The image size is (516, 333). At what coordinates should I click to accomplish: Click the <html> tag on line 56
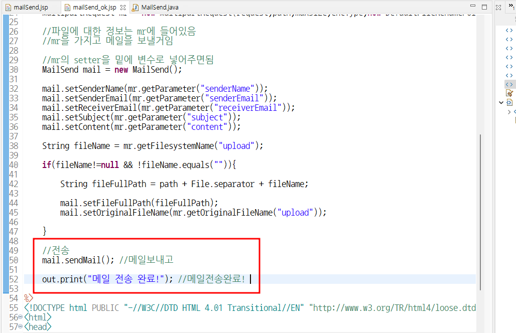click(38, 317)
